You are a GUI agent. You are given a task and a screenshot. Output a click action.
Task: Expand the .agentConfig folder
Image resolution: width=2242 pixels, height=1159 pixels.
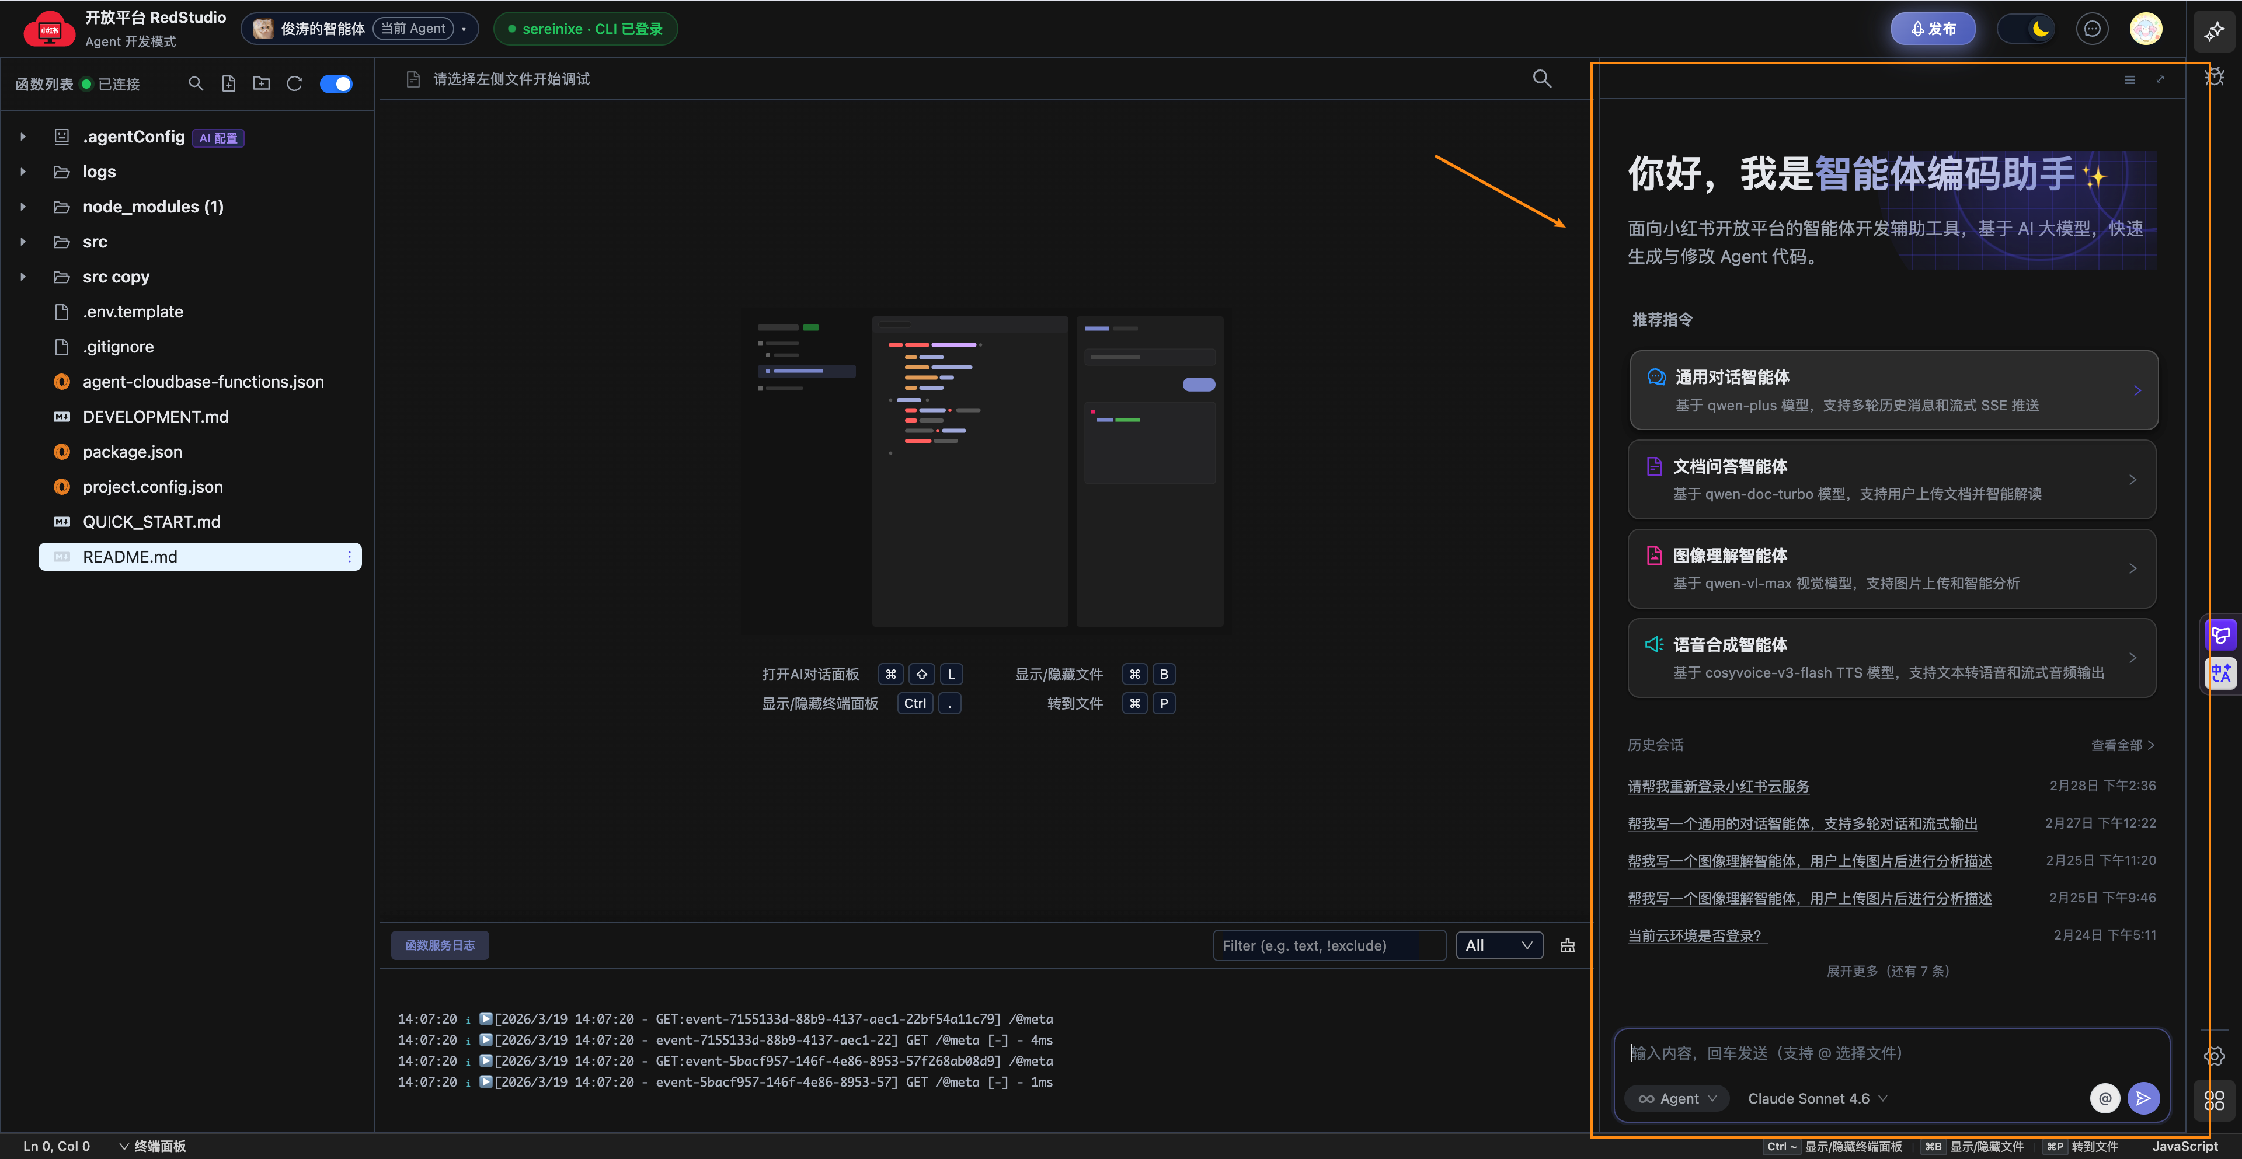(23, 137)
